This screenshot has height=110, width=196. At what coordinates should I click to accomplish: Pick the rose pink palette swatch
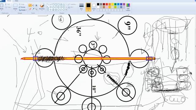[x=107, y=7]
